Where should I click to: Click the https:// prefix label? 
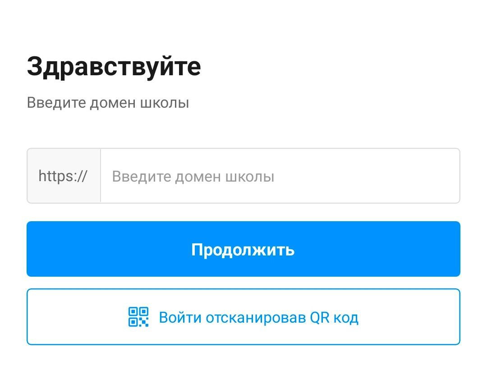[63, 176]
